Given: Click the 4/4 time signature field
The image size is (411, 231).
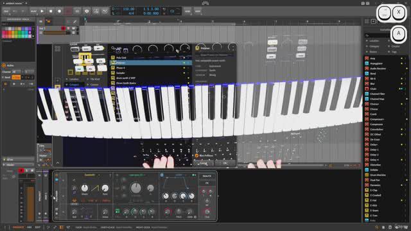Looking at the screenshot, I should (132, 13).
